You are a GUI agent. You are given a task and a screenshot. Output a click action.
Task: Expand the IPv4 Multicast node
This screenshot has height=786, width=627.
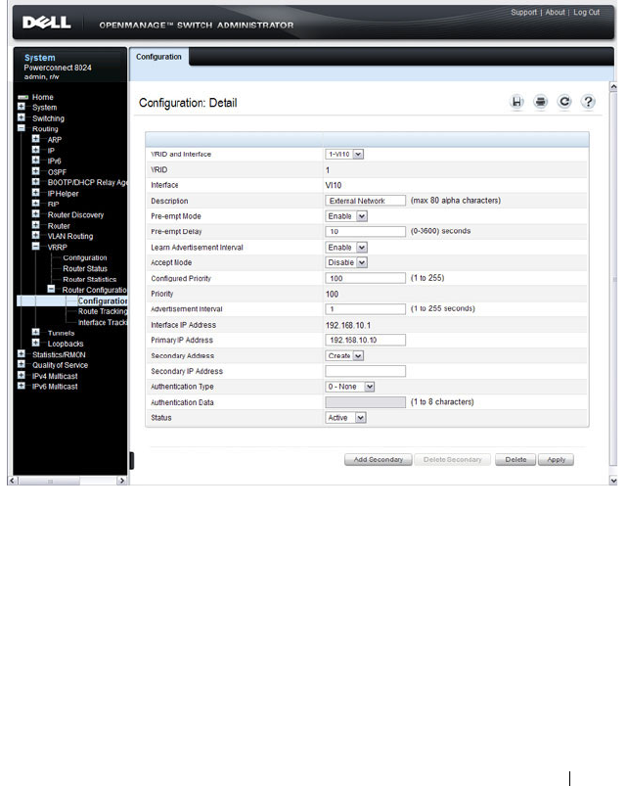click(x=22, y=376)
